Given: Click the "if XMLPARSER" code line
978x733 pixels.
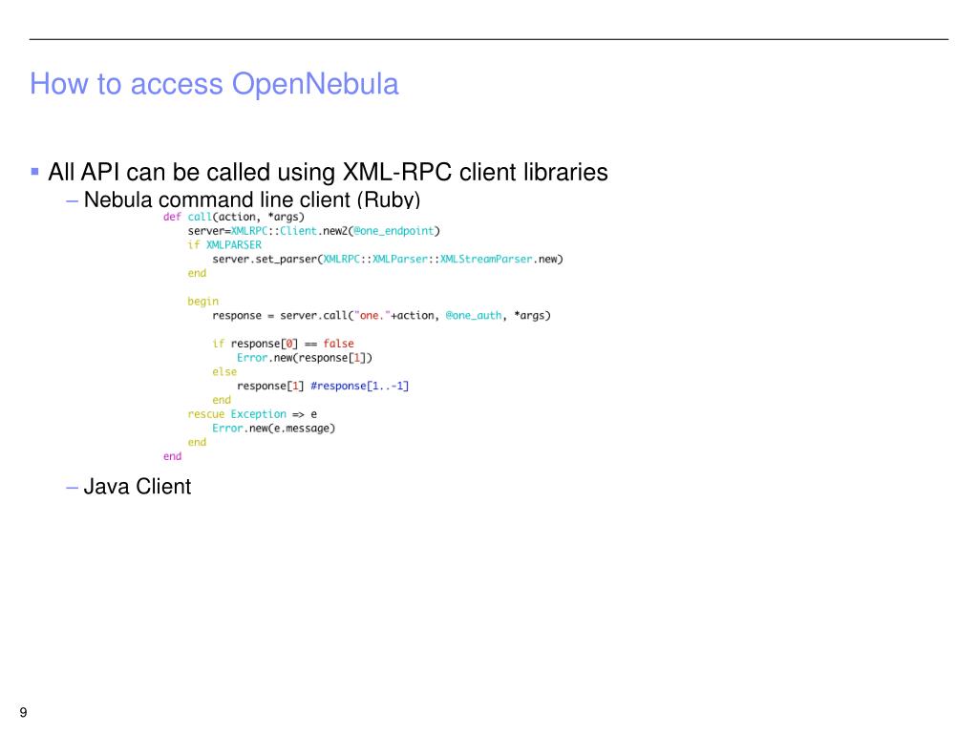Looking at the screenshot, I should pyautogui.click(x=223, y=245).
